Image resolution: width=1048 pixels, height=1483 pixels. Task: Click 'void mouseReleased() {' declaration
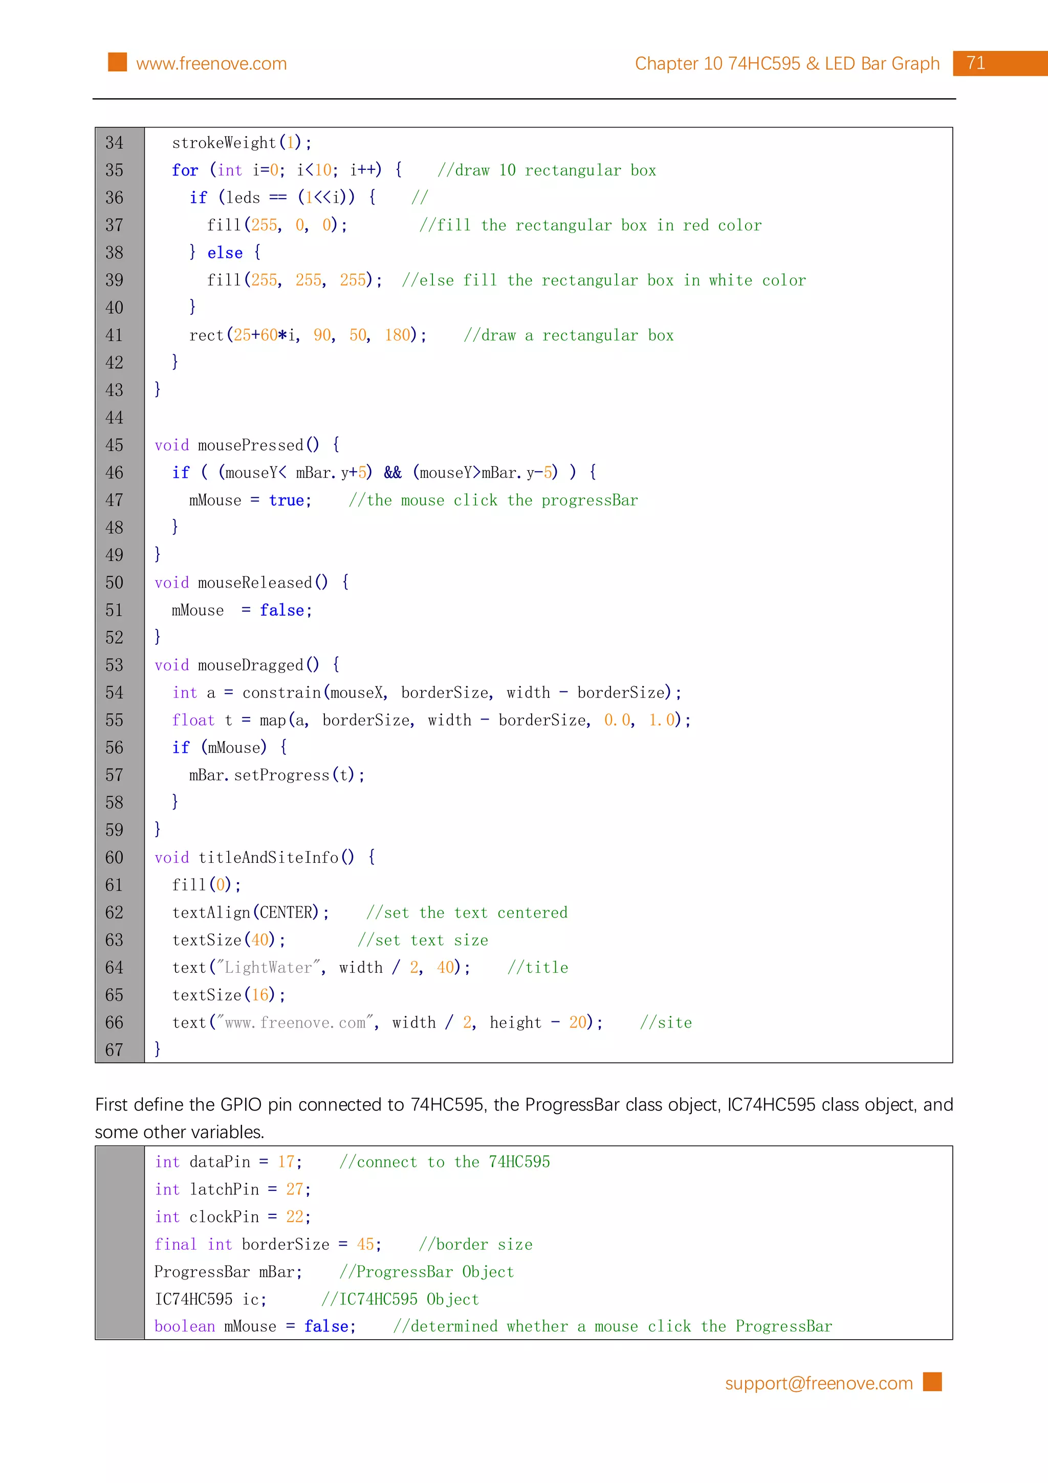[252, 582]
